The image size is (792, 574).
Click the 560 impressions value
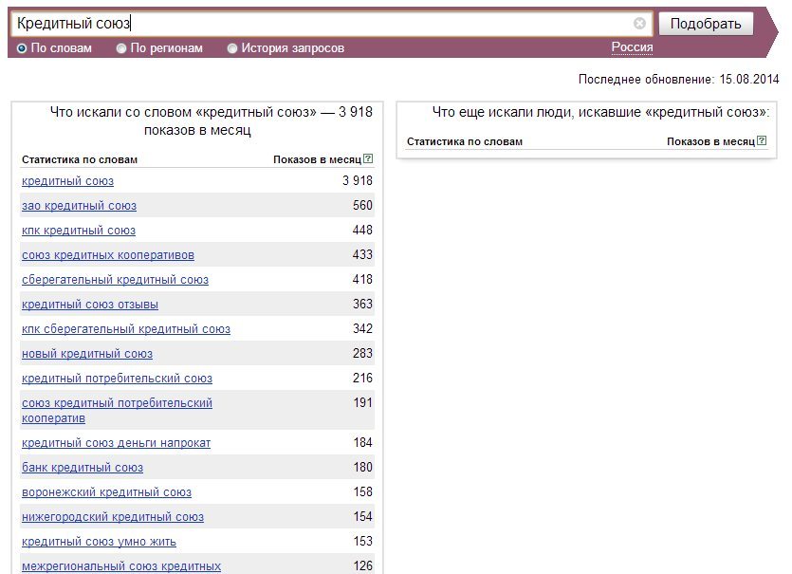tap(362, 206)
